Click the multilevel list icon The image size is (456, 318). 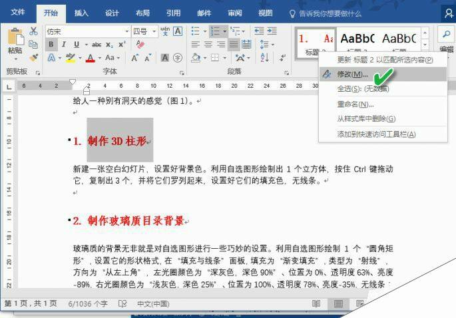235,31
